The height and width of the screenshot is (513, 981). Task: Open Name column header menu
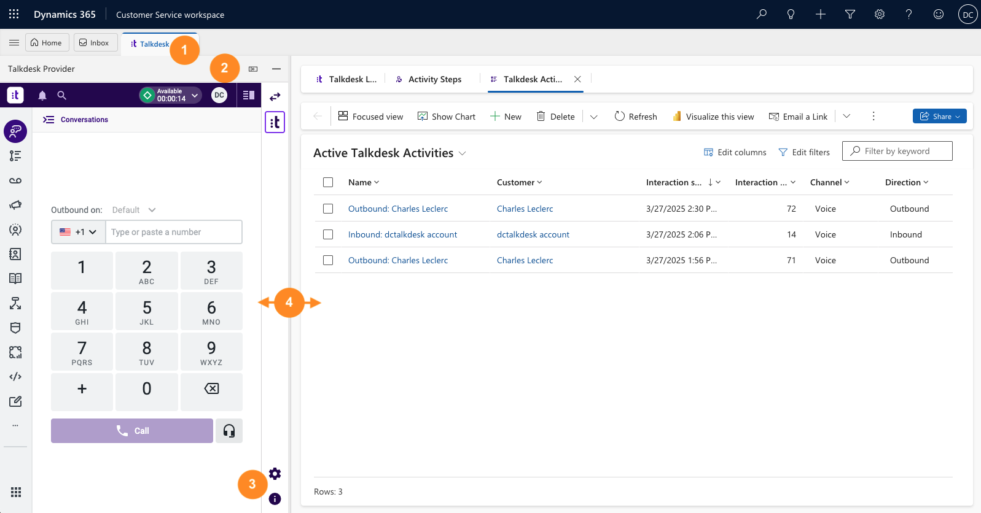364,182
